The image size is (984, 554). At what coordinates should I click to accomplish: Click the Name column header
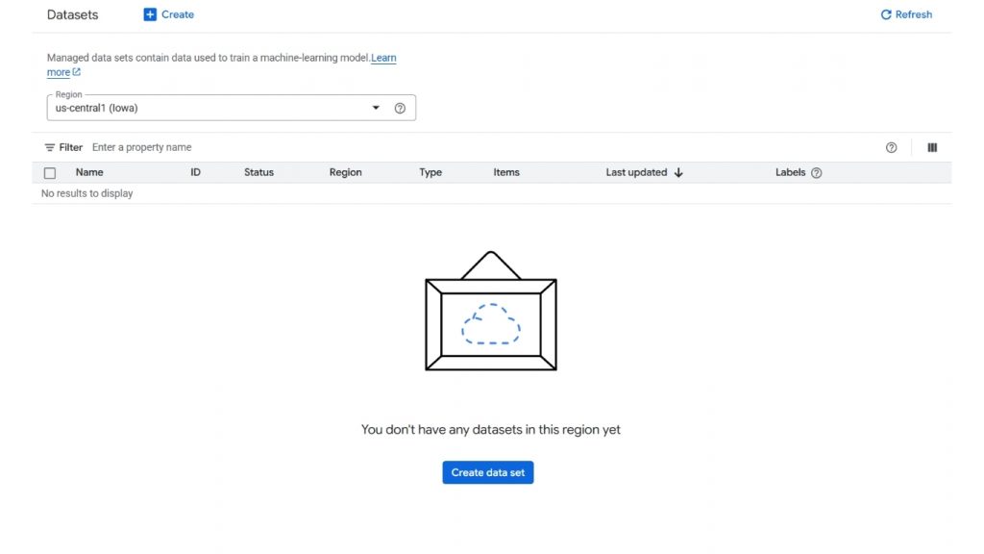tap(89, 172)
